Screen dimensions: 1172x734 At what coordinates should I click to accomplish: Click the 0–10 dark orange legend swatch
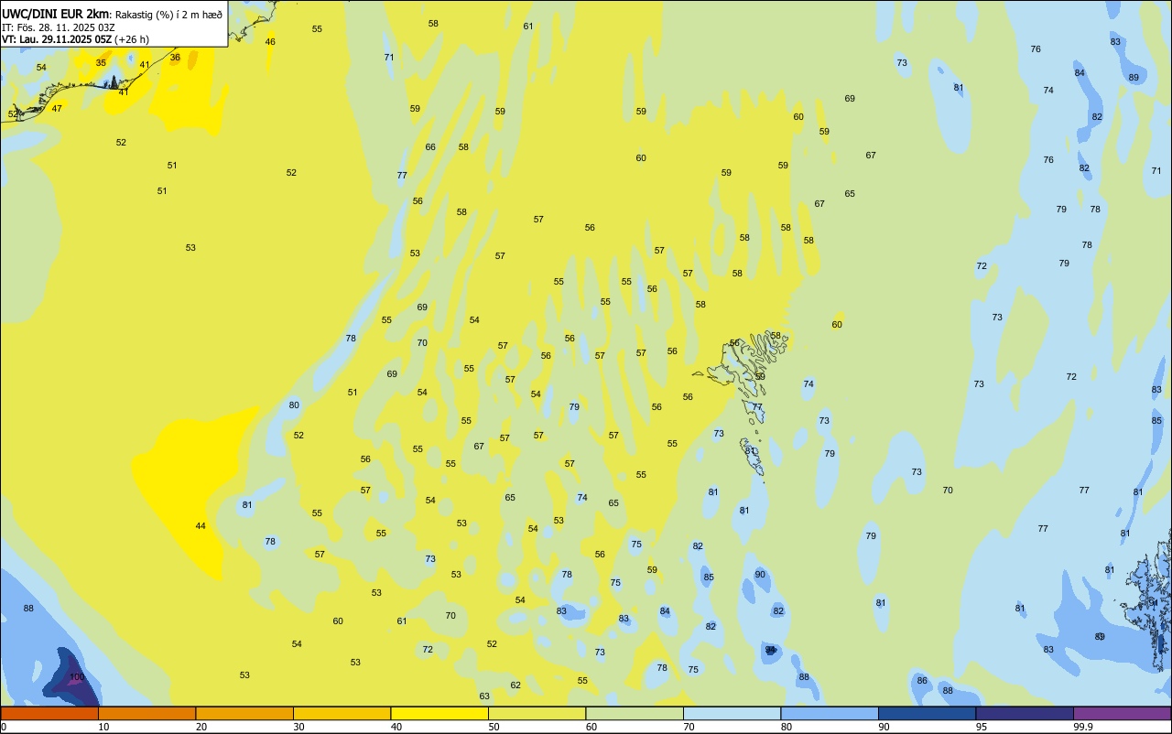[x=49, y=713]
